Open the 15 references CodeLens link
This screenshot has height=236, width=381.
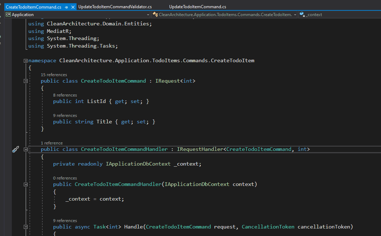(x=54, y=75)
